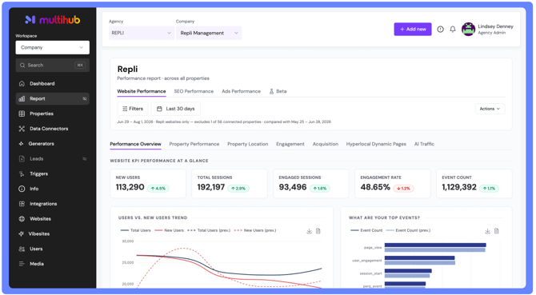Expand the Workspace Company dropdown
The width and height of the screenshot is (536, 295).
point(52,47)
